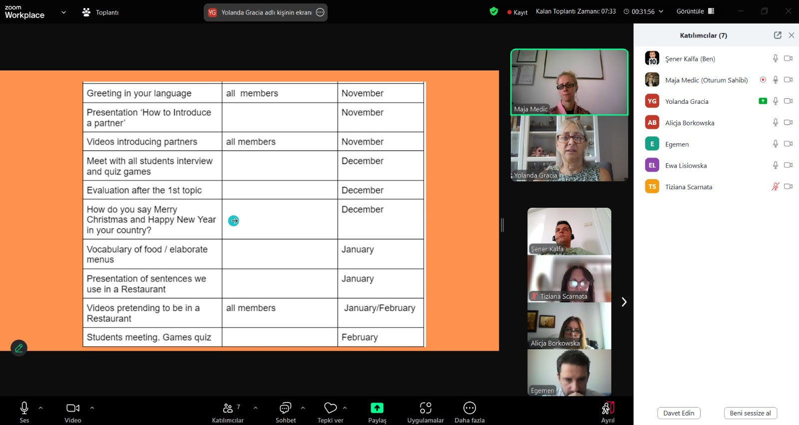Open Daha fazla more options

point(469,409)
